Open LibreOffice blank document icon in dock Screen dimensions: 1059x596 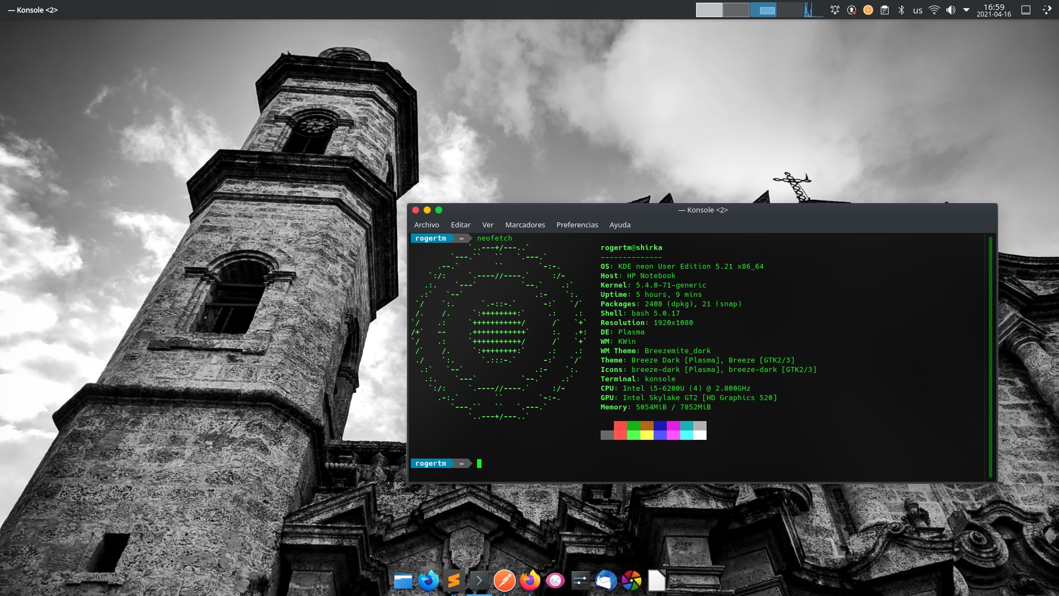click(x=656, y=581)
